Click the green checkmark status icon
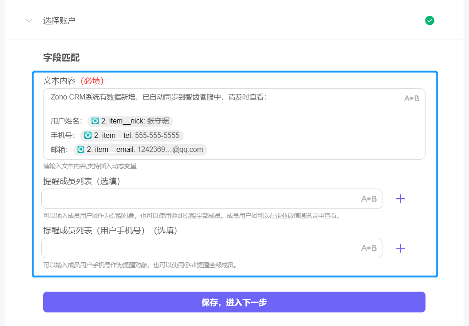 (x=430, y=21)
